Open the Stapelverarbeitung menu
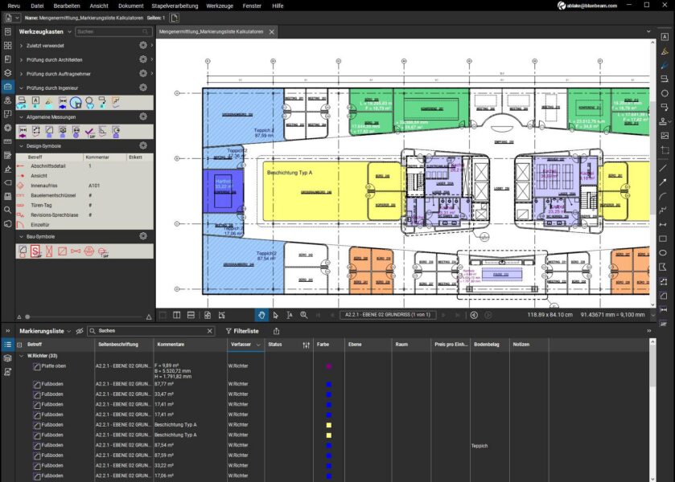 click(175, 6)
